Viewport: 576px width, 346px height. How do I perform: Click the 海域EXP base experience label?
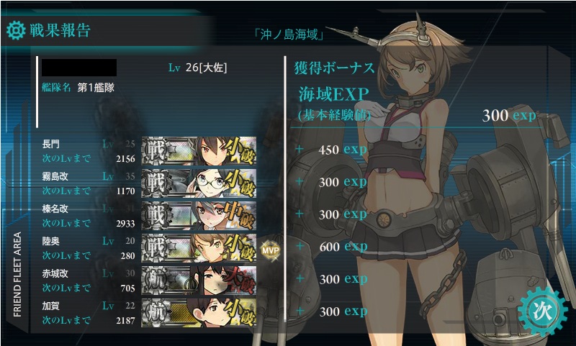pos(333,94)
